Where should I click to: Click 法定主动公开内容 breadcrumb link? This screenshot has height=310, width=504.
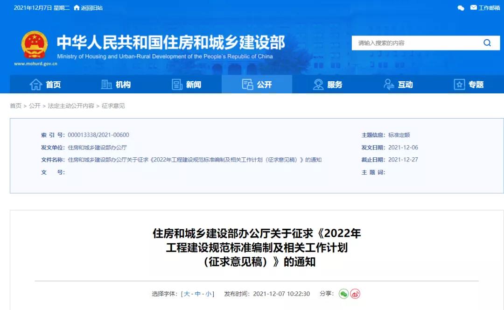coord(71,106)
